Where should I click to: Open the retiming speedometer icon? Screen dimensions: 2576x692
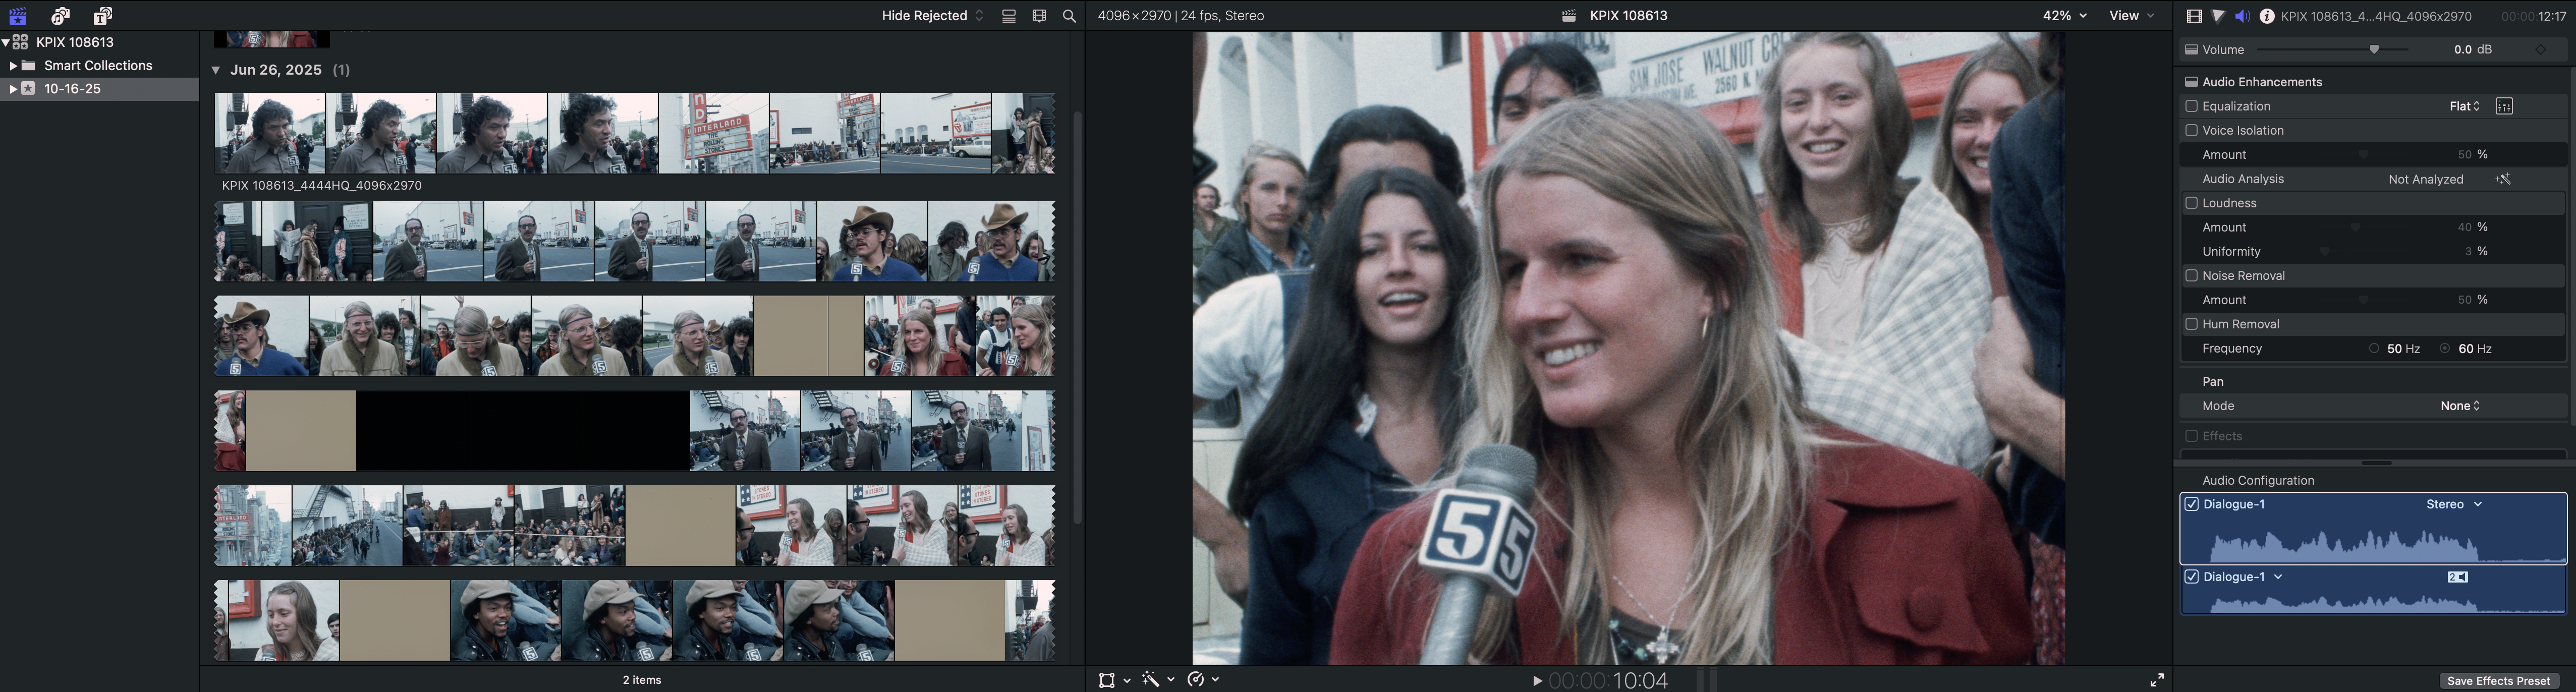tap(1196, 680)
